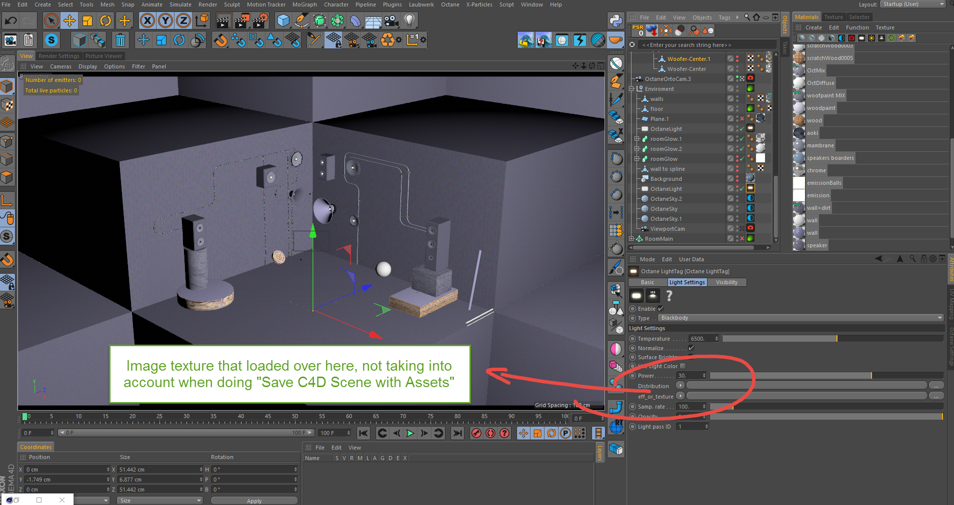The height and width of the screenshot is (505, 954).
Task: Open the Type Blackbody dropdown
Action: pyautogui.click(x=800, y=318)
